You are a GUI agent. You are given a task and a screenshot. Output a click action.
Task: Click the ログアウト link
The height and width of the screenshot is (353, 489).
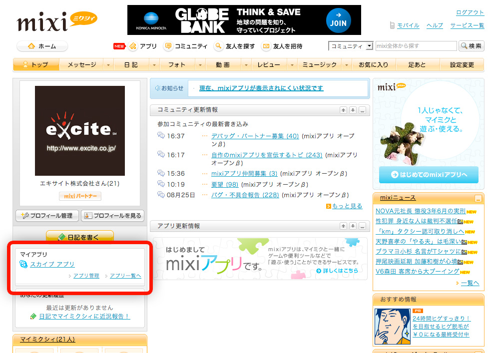[x=470, y=12]
